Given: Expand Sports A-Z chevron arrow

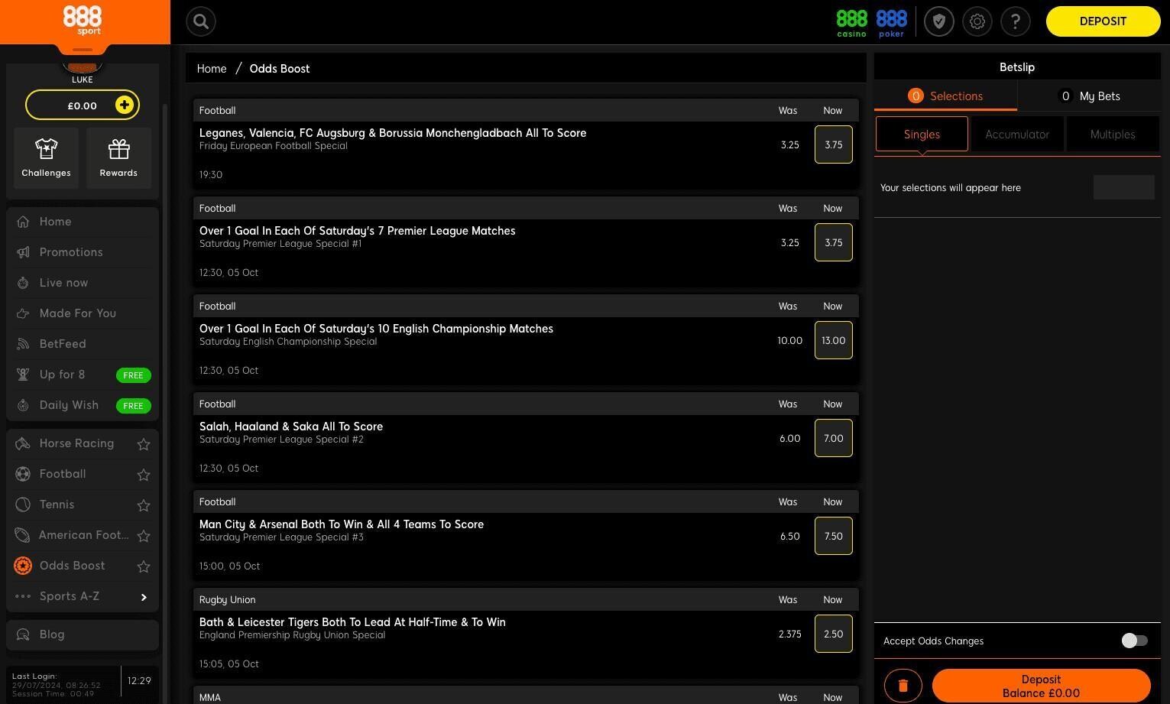Looking at the screenshot, I should click(144, 597).
